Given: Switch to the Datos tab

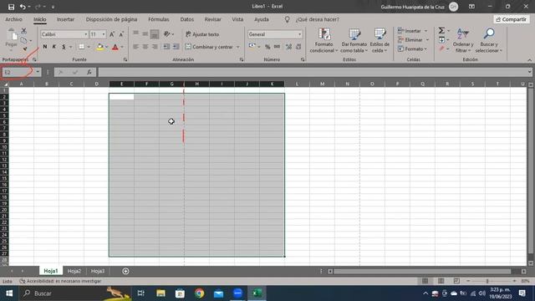Looking at the screenshot, I should click(187, 19).
